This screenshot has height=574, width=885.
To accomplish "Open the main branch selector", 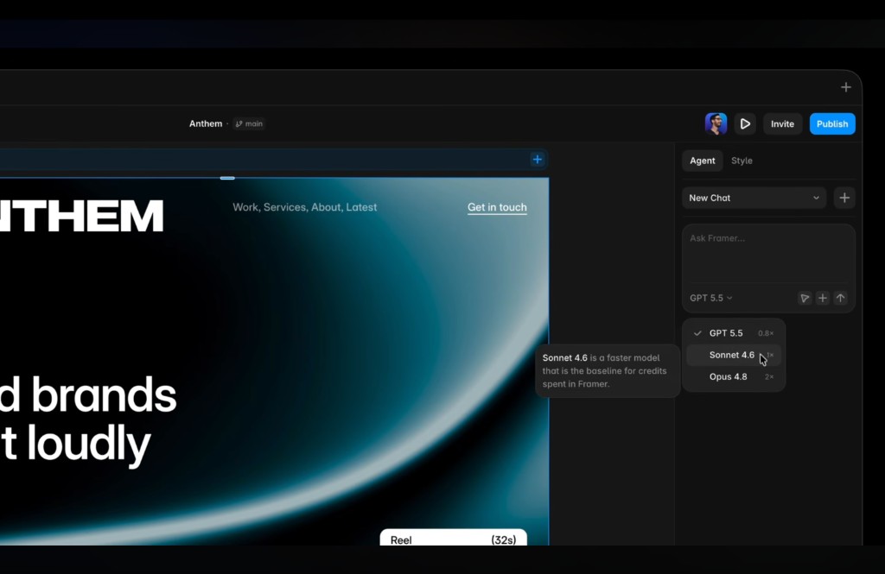I will tap(249, 123).
